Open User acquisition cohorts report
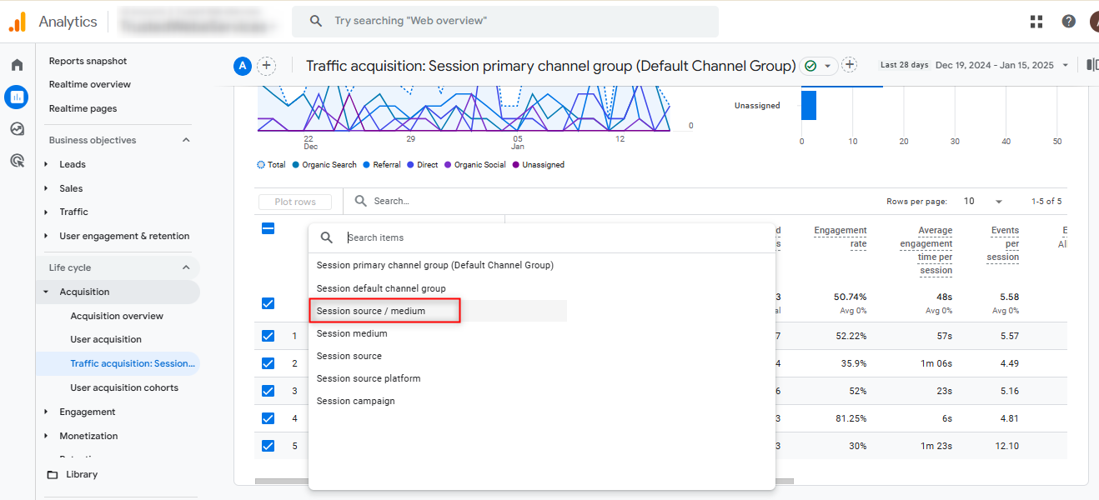 point(124,387)
